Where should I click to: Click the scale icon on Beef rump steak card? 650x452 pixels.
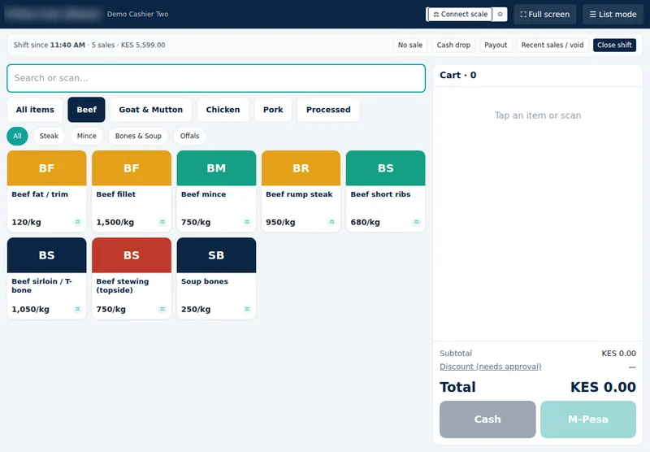click(331, 222)
